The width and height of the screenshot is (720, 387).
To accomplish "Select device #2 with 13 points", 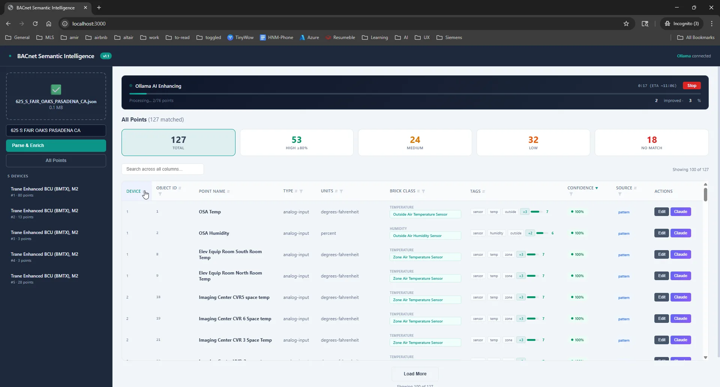I will point(56,214).
